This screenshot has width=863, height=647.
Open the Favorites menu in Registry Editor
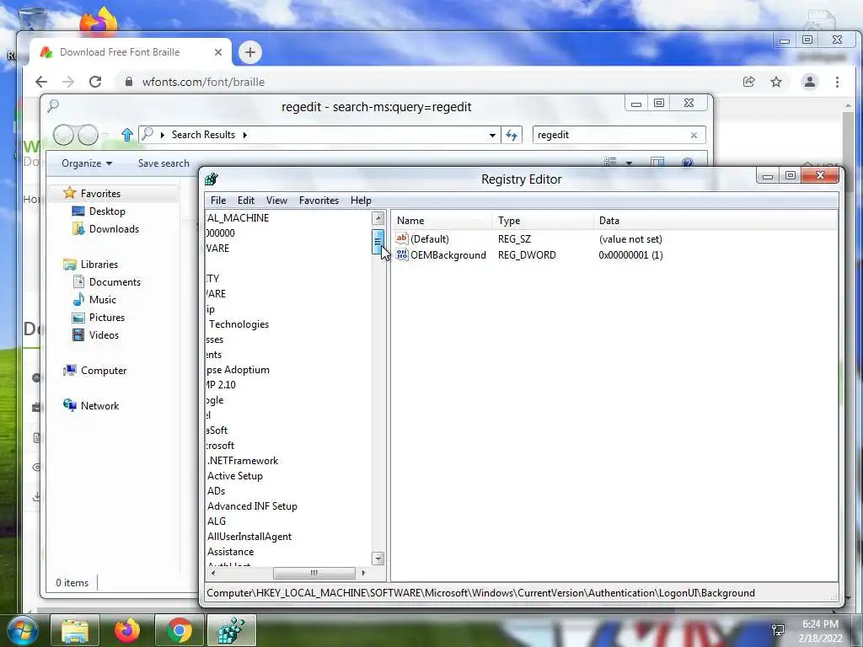[x=319, y=201]
